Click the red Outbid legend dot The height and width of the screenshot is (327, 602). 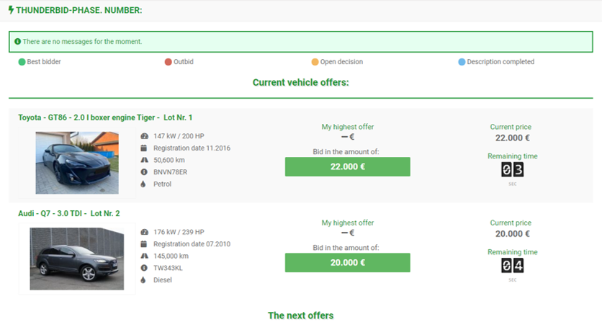pyautogui.click(x=169, y=62)
